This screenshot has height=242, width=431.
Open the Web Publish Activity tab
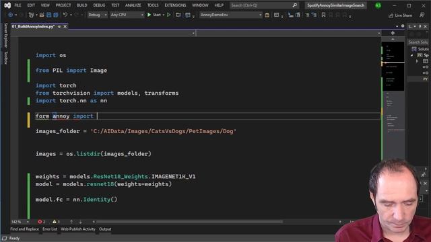point(78,229)
